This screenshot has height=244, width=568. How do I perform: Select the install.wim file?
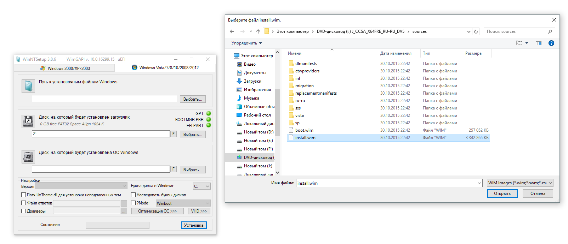(x=388, y=138)
